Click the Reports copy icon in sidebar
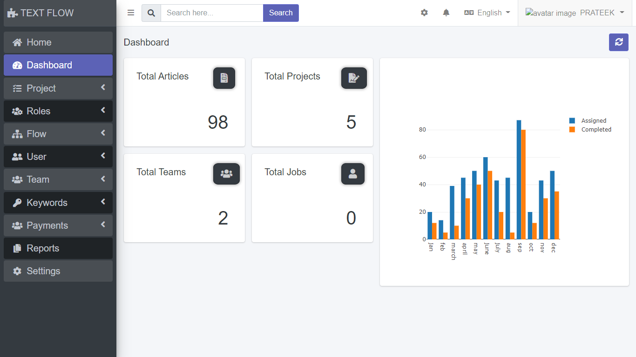 [x=17, y=248]
